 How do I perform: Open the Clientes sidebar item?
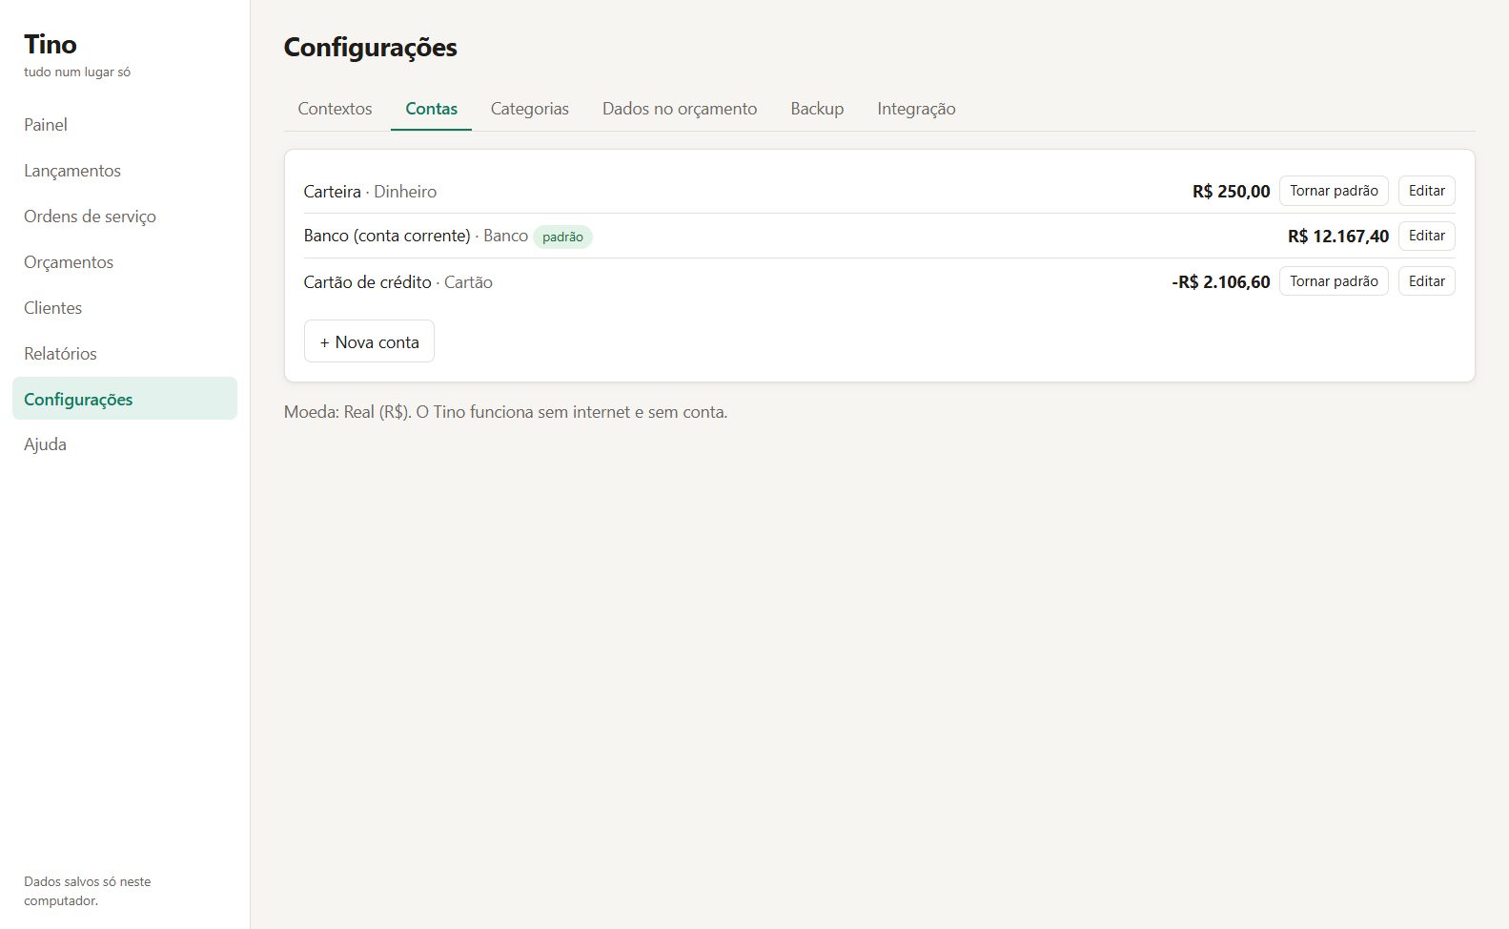click(124, 308)
